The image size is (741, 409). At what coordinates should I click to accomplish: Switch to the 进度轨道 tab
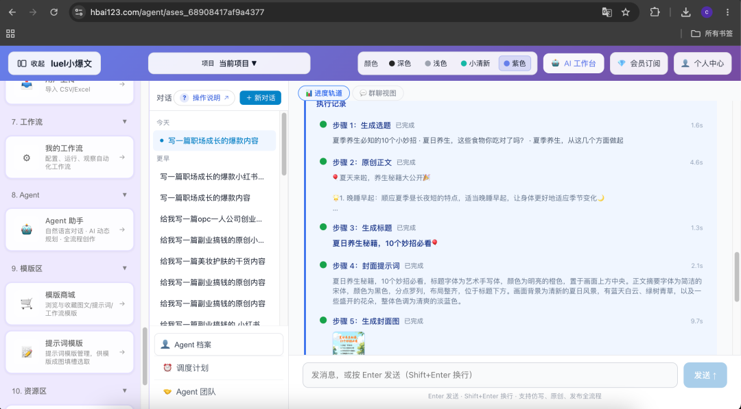[x=324, y=93]
